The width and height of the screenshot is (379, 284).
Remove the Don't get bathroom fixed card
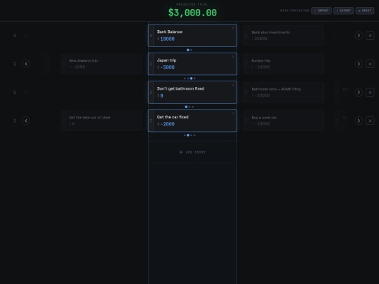pos(233,85)
